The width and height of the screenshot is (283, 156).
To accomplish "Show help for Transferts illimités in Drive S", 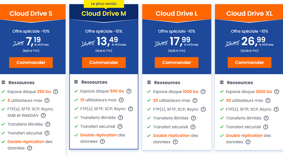I will click(48, 124).
